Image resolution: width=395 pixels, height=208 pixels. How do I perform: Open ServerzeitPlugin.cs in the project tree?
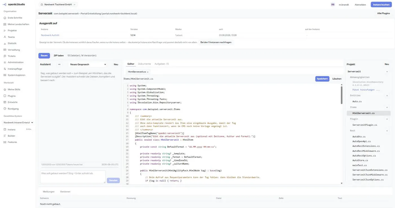click(x=365, y=125)
